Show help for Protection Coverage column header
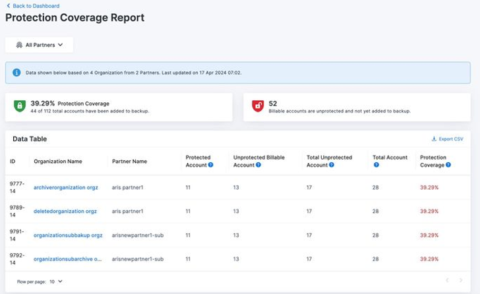The image size is (480, 294). click(x=448, y=165)
